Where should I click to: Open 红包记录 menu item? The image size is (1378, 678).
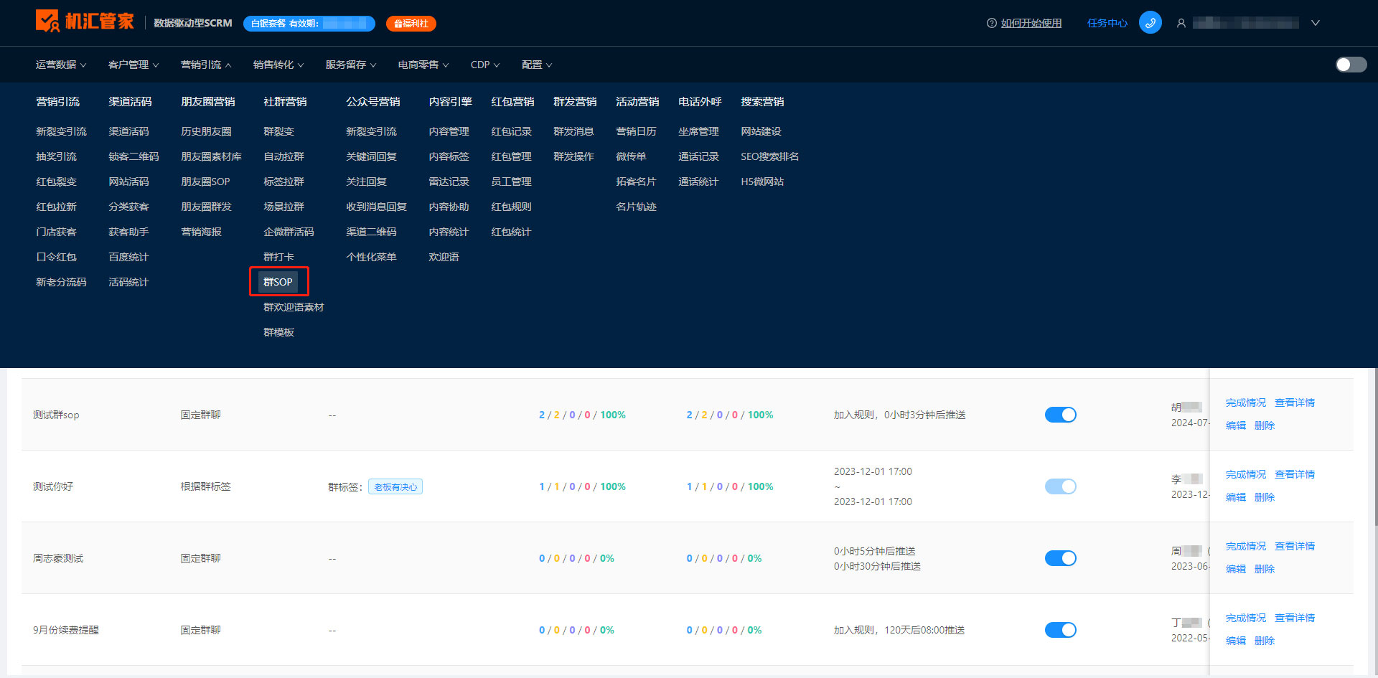click(x=512, y=131)
